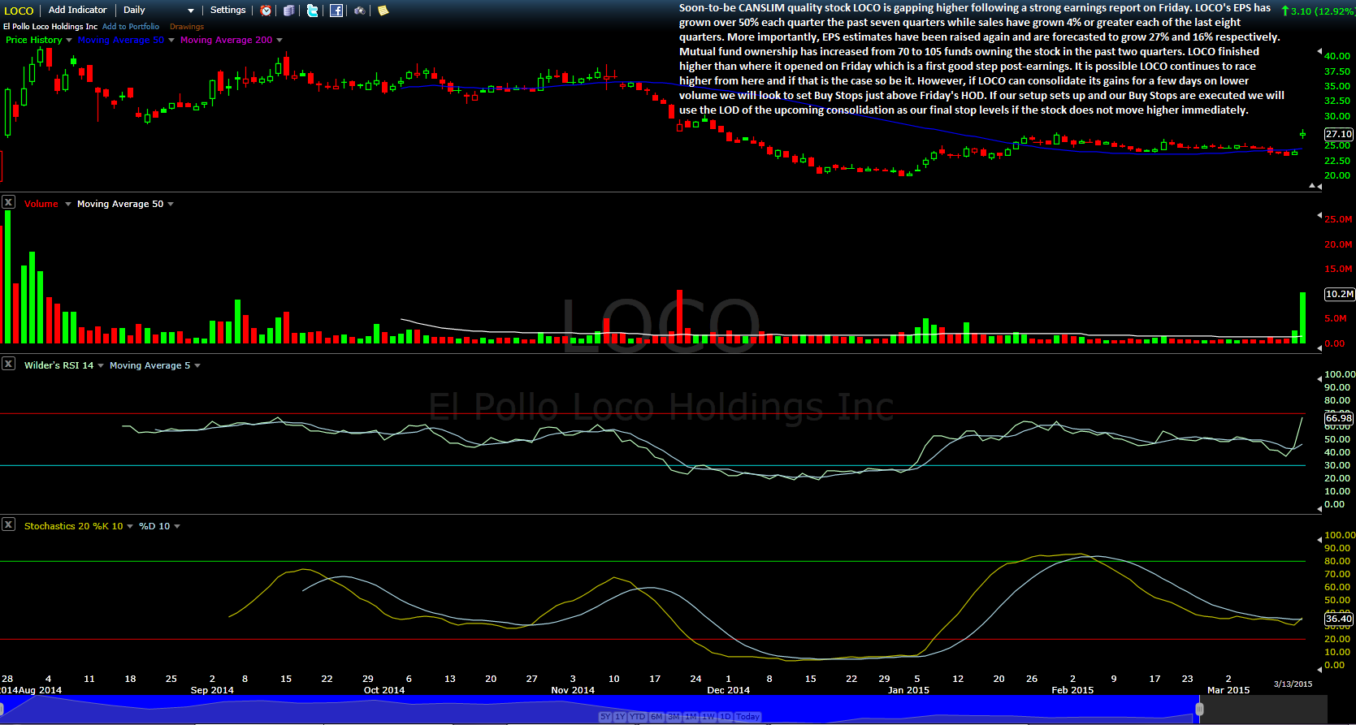
Task: Click the Feb 2015 axis label
Action: click(1072, 690)
